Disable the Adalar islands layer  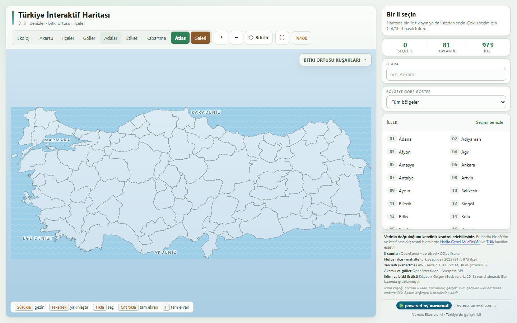coord(111,38)
